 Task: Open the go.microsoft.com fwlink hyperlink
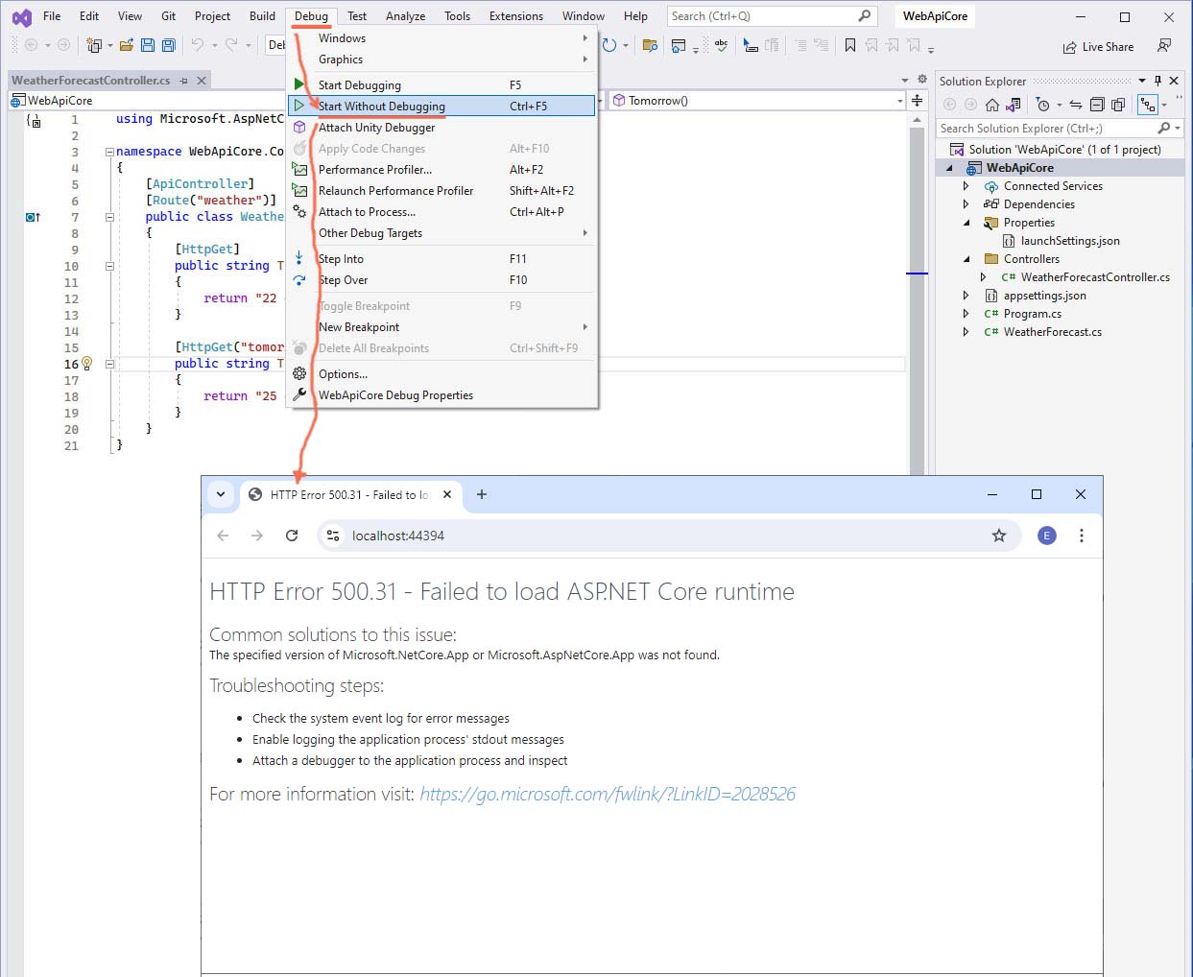(x=608, y=795)
